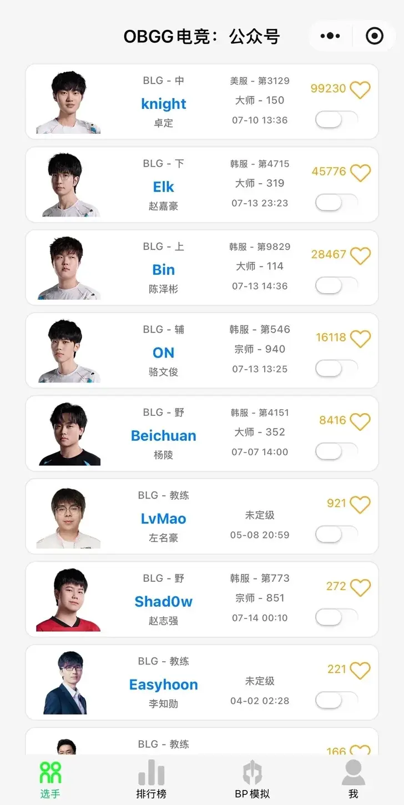Toggle the switch on knight's card
This screenshot has width=404, height=805.
click(x=336, y=119)
